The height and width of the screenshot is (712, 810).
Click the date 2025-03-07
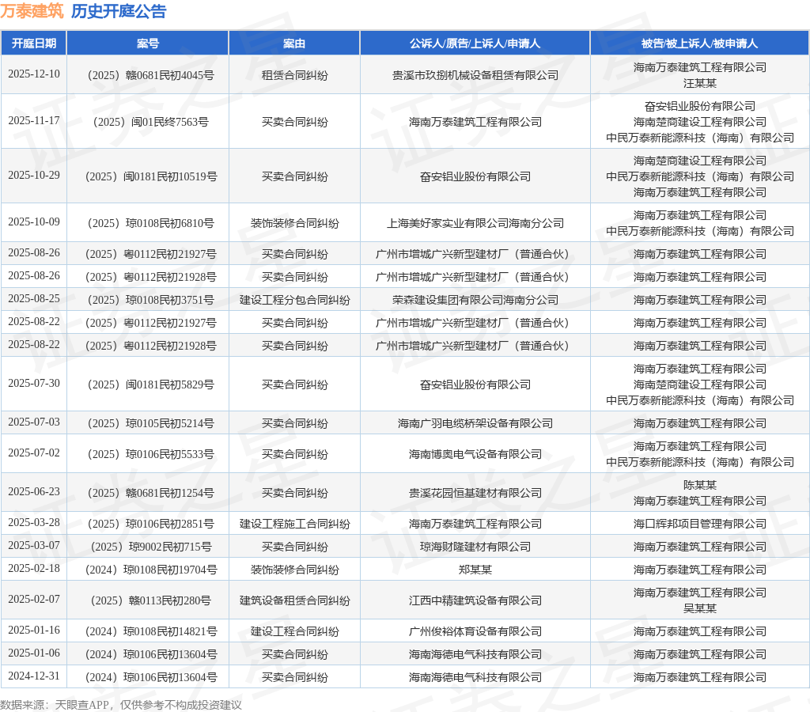[x=34, y=545]
